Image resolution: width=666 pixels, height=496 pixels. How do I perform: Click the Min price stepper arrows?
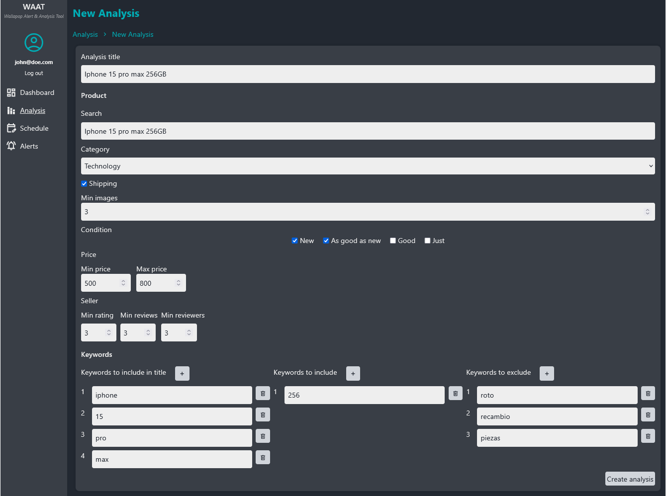(x=123, y=283)
